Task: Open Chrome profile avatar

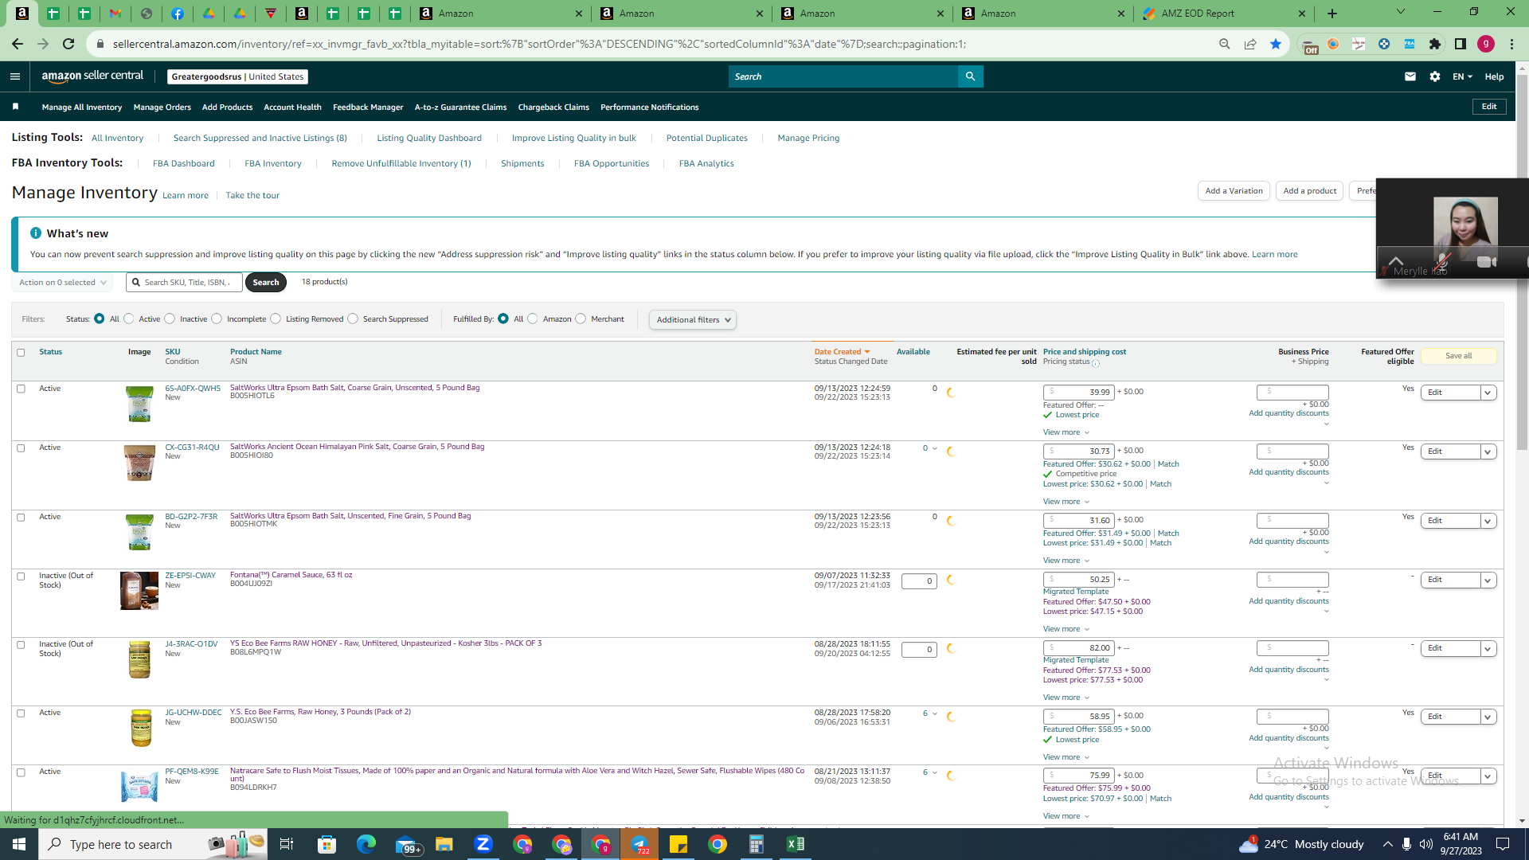Action: click(x=1486, y=44)
